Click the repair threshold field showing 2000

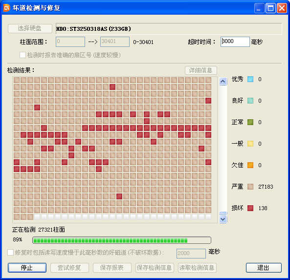pyautogui.click(x=191, y=253)
